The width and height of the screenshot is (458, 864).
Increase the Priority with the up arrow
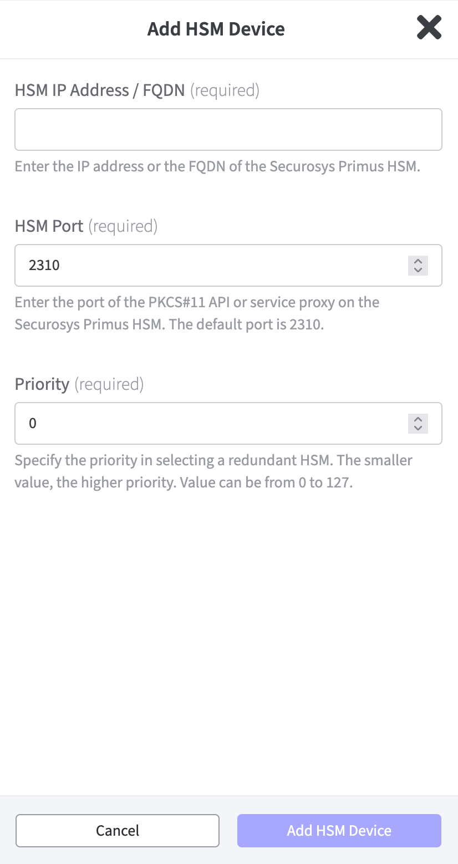pyautogui.click(x=418, y=419)
